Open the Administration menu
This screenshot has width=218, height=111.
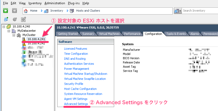coord(55,3)
